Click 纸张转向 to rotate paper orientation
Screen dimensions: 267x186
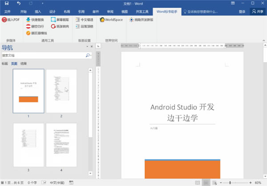point(60,26)
